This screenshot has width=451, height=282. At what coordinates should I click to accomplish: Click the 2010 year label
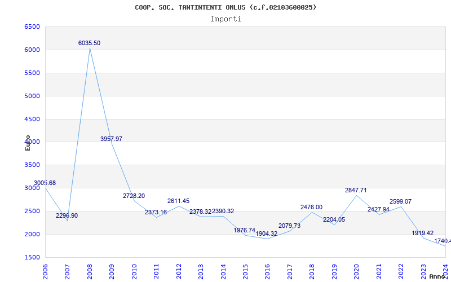click(134, 271)
